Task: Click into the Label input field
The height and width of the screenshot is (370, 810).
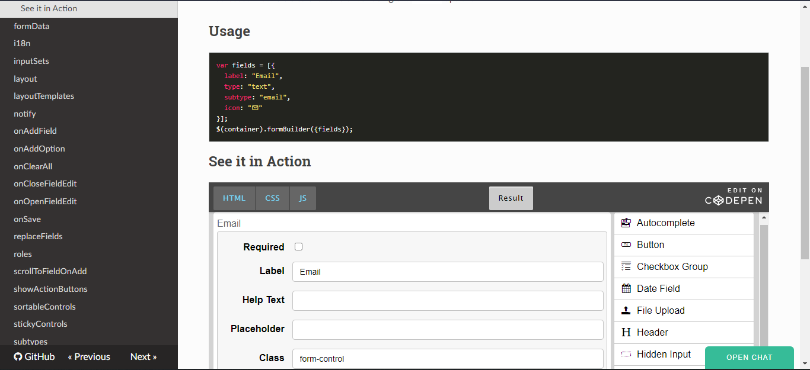Action: [x=448, y=272]
